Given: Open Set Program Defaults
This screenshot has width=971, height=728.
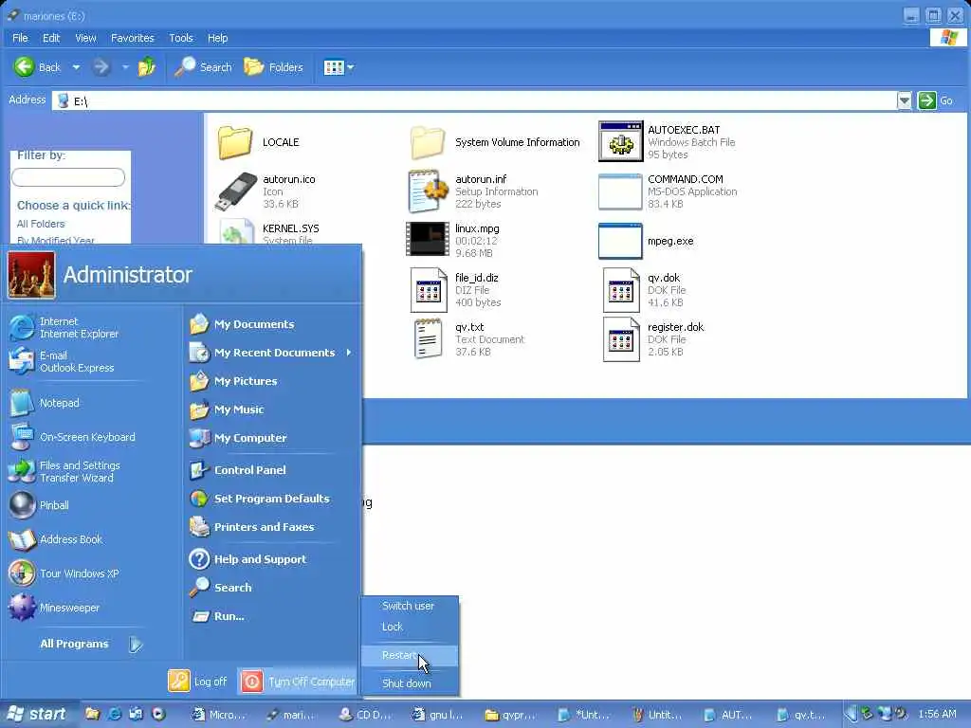Looking at the screenshot, I should pos(260,499).
